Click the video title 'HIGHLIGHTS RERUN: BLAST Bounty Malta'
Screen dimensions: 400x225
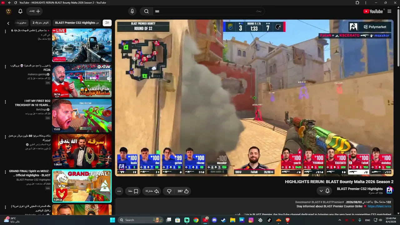pyautogui.click(x=339, y=182)
